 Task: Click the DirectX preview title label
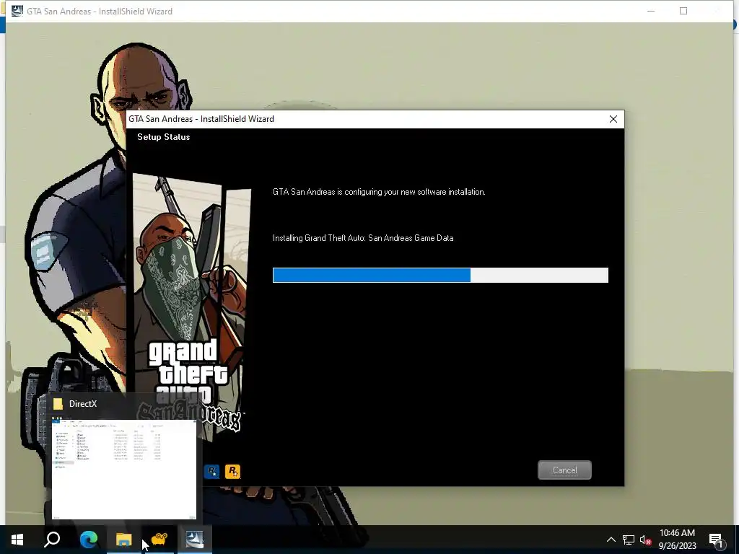(x=83, y=404)
